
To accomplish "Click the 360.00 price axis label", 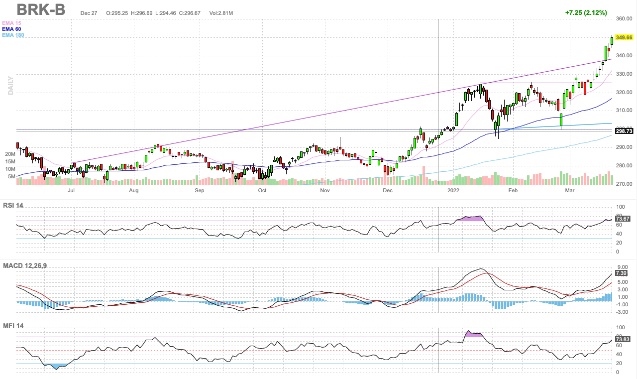I will tap(624, 19).
